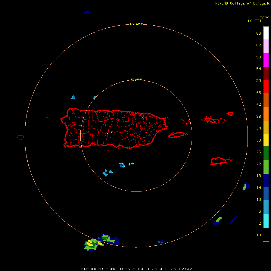
Task: Select the "54" scale label
Action: (259, 69)
